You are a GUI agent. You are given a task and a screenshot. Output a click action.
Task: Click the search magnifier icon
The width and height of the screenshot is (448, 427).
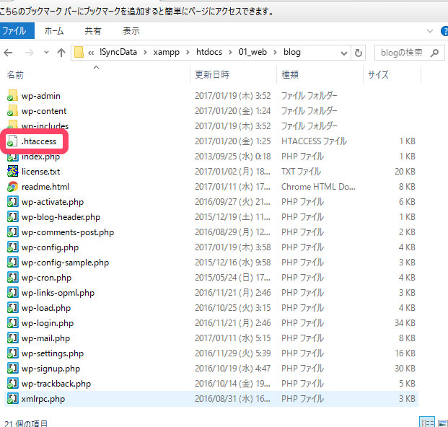pyautogui.click(x=434, y=53)
